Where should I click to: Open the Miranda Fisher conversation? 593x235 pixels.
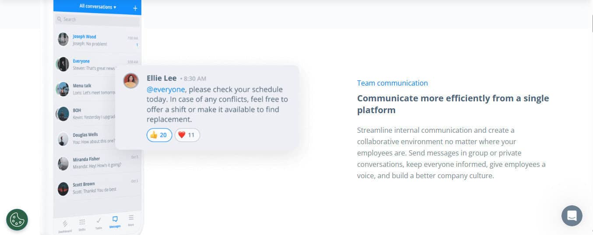98,162
